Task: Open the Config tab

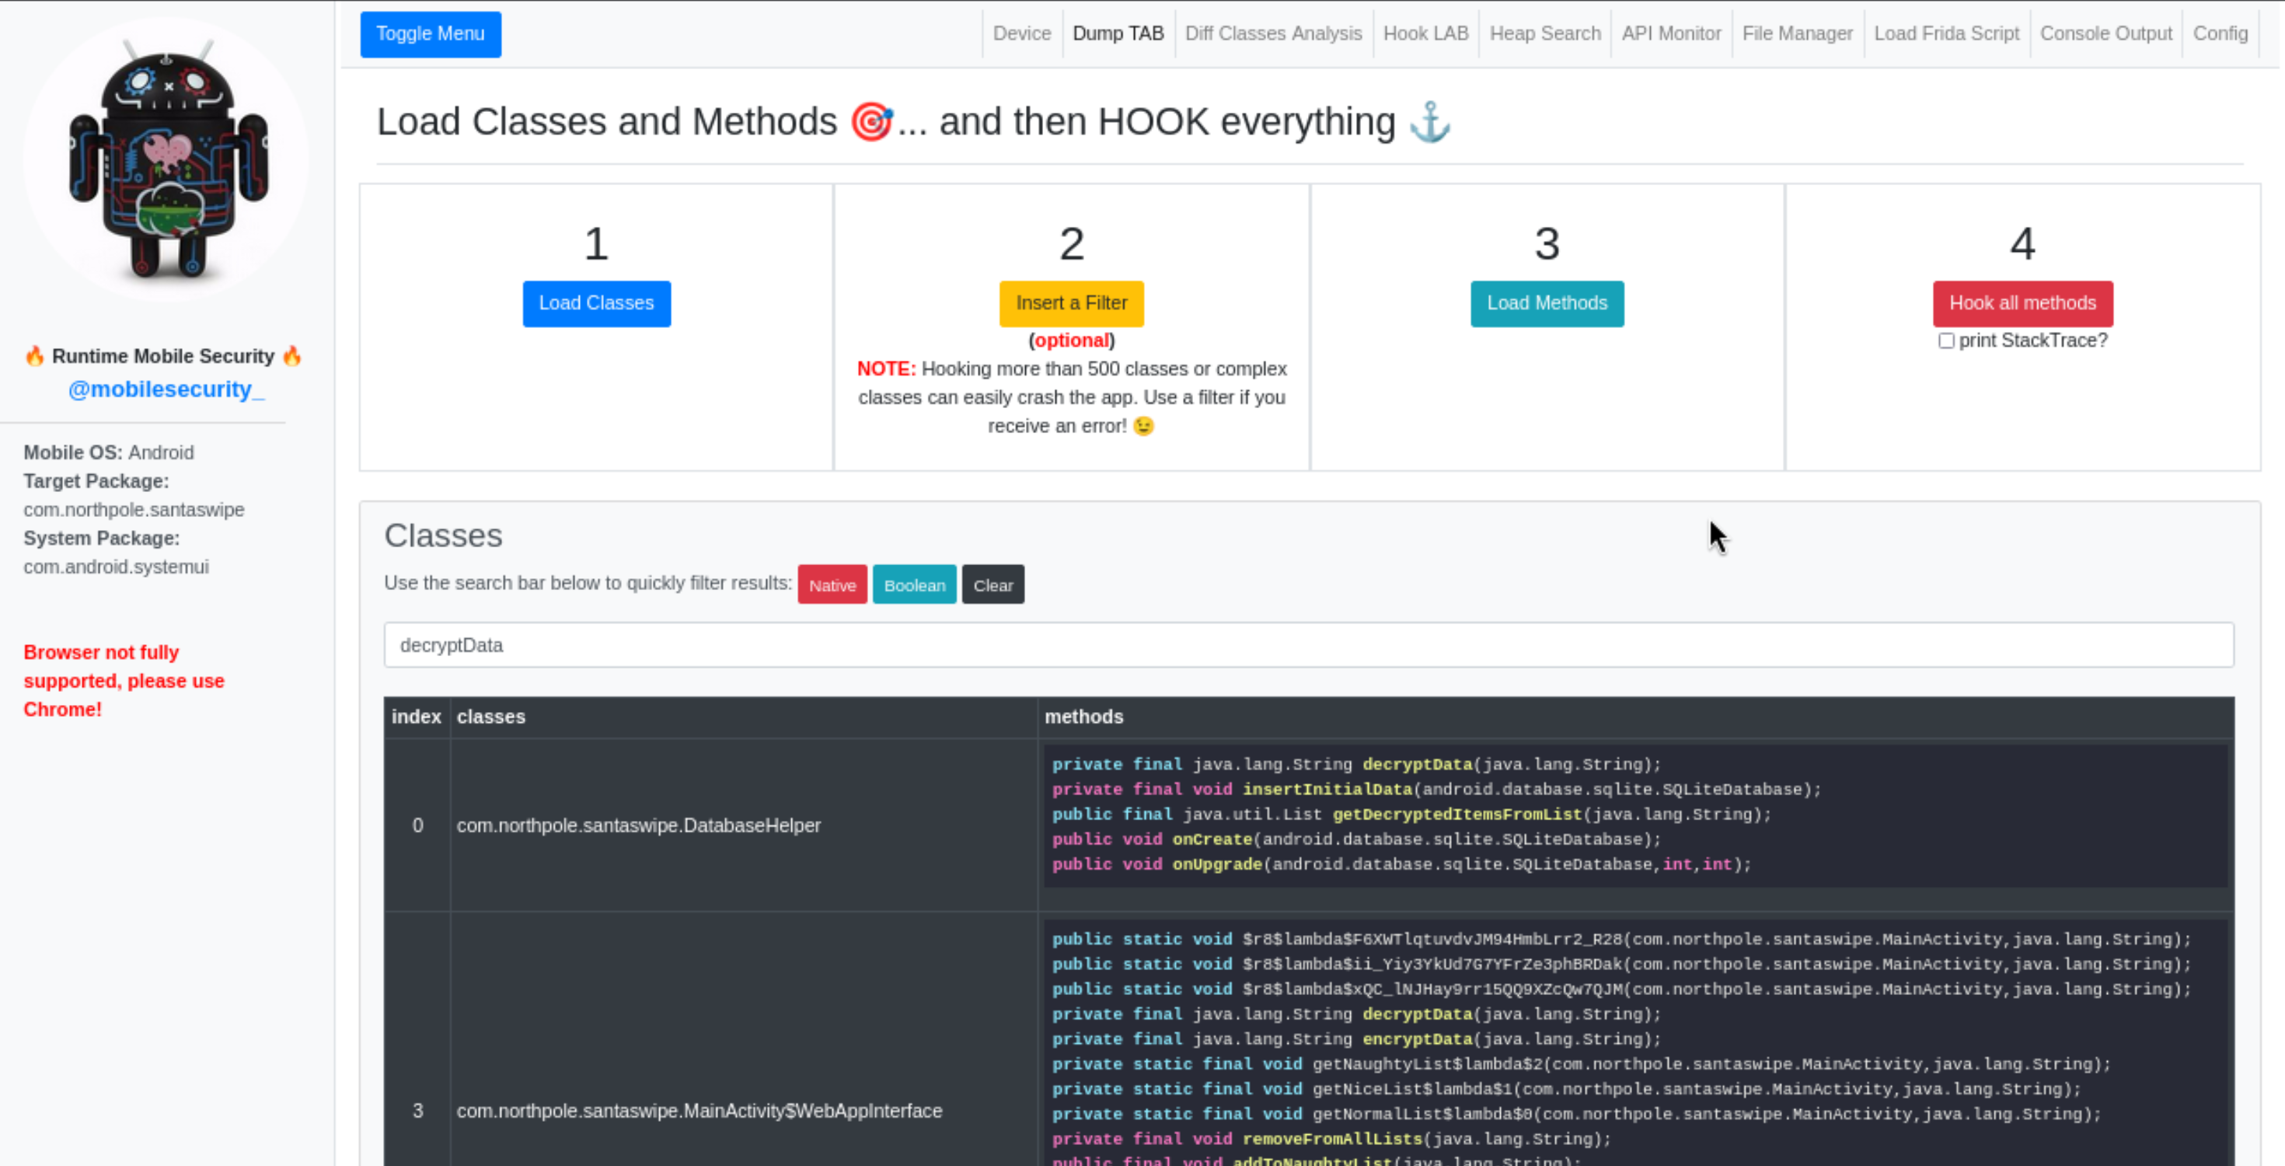Action: (2221, 33)
